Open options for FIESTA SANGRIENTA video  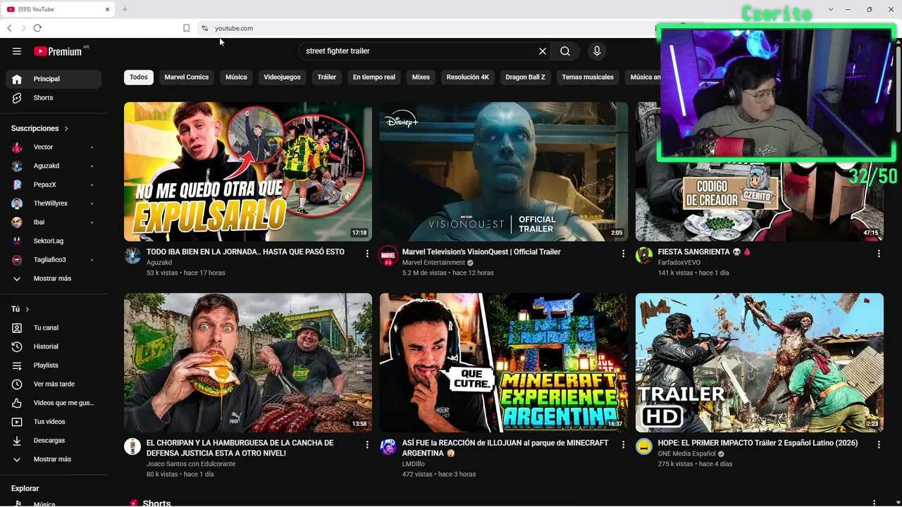[879, 254]
